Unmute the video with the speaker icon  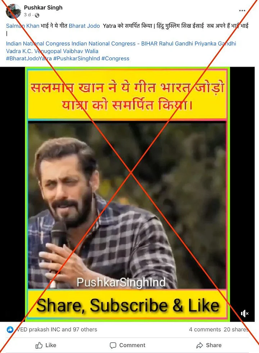244,313
